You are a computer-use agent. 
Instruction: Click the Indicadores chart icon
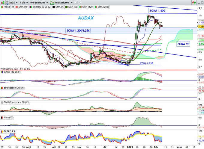(x=52, y=3)
